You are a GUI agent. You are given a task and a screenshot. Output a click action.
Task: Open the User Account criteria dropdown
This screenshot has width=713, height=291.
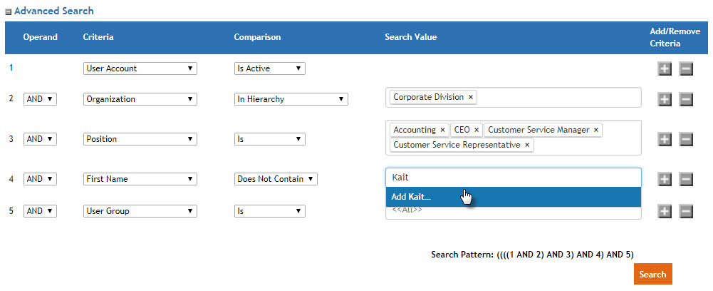(x=140, y=68)
